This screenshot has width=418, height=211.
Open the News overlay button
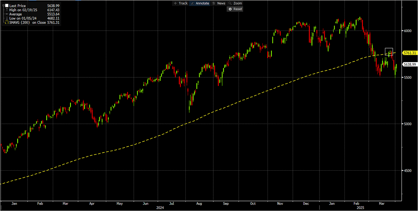[219, 3]
